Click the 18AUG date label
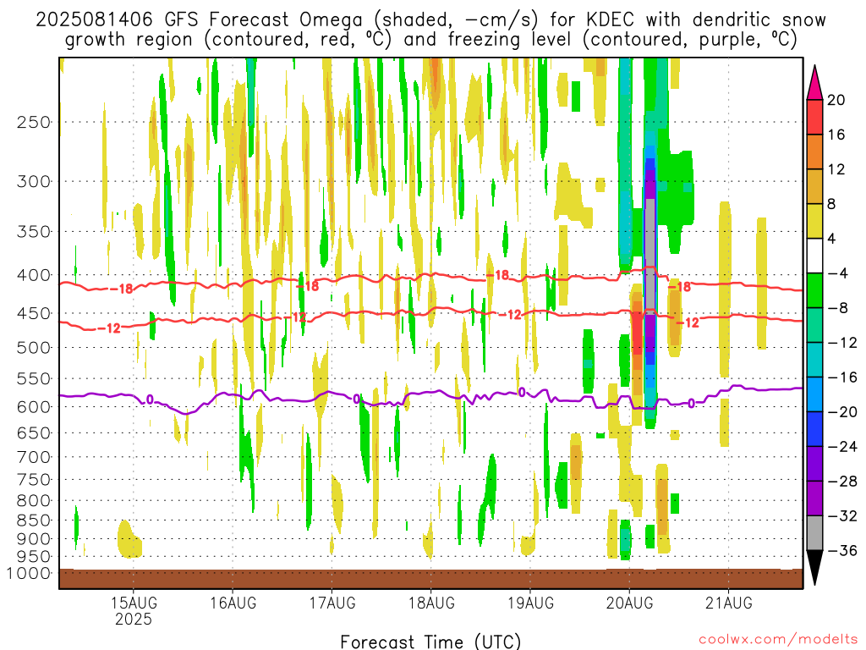The image size is (866, 650). (431, 603)
